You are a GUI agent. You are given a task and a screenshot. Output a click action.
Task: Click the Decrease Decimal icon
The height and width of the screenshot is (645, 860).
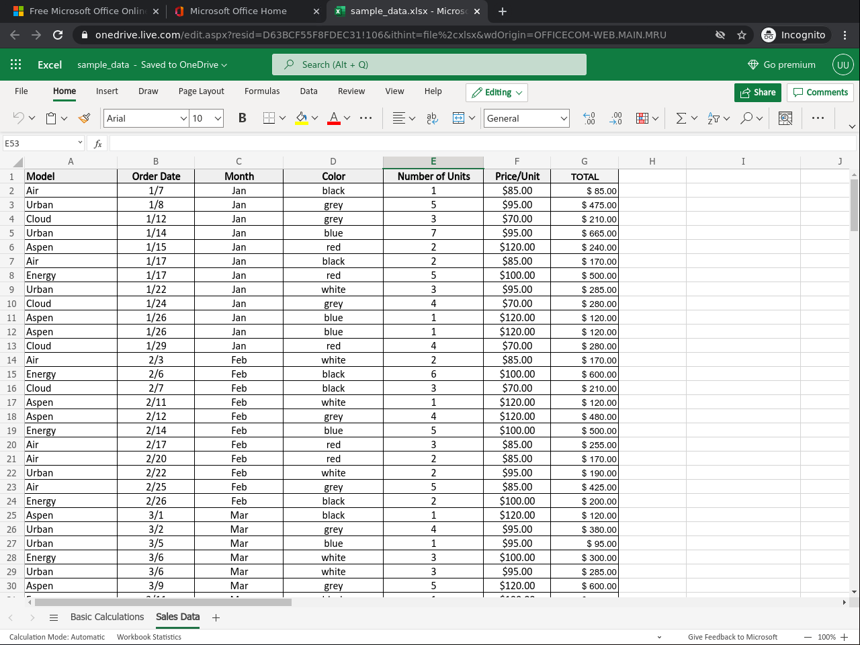616,118
